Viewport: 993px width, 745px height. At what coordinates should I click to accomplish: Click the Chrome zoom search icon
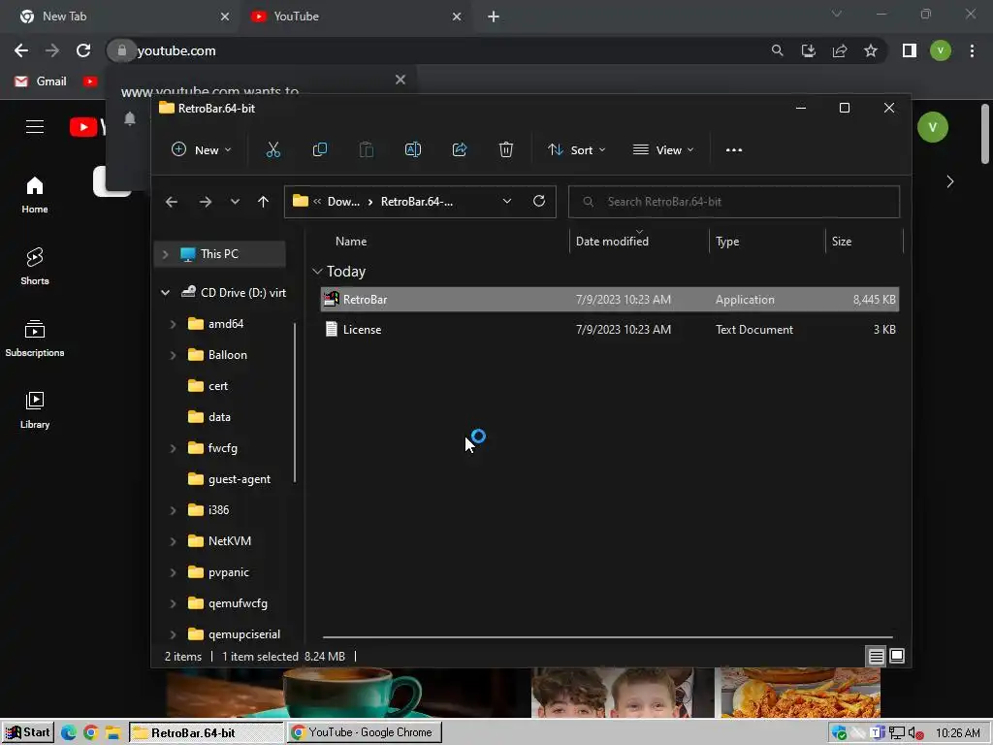[x=777, y=50]
